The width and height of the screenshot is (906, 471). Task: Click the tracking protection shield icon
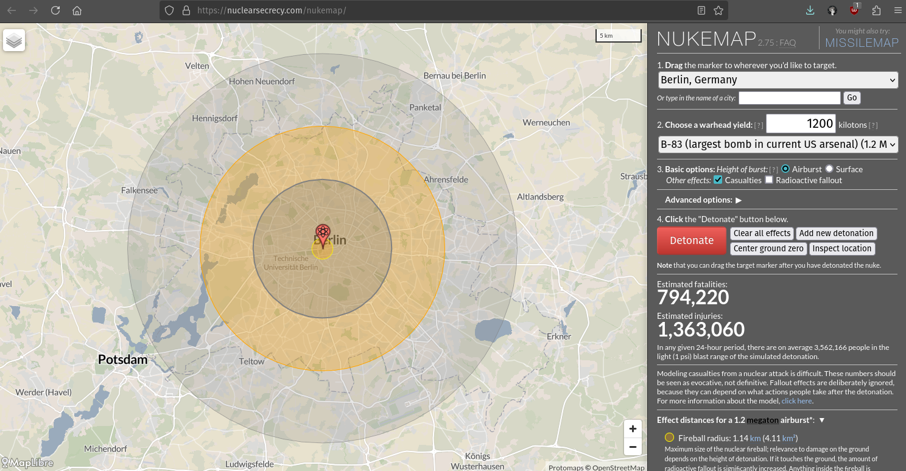[x=170, y=10]
